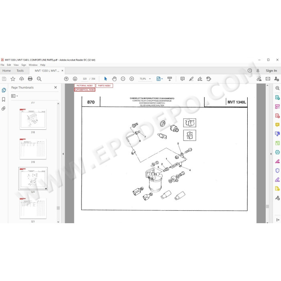Screen dimensions: 281x281
Task: Select page 320 thumbnail
Action: [33, 179]
